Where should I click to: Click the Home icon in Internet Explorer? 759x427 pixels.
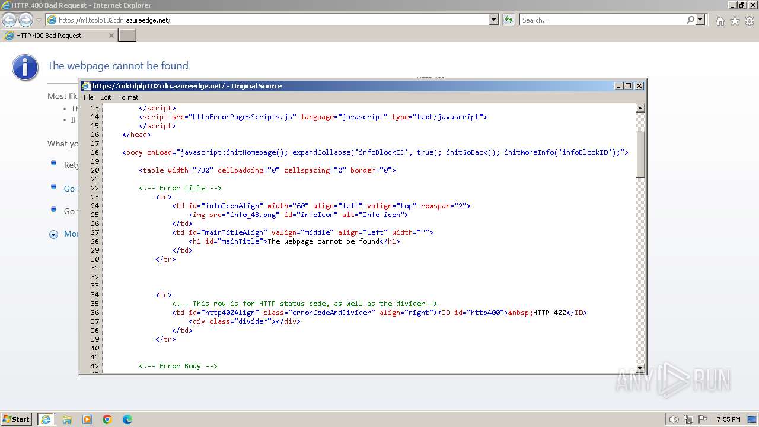click(x=720, y=21)
